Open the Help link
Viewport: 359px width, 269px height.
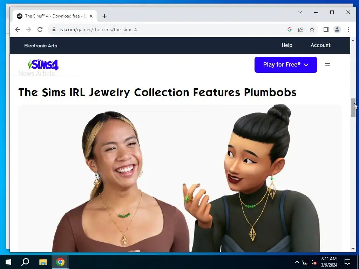tap(287, 45)
